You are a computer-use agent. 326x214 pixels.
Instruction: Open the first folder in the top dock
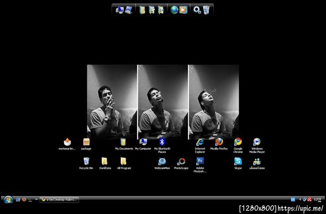point(142,10)
